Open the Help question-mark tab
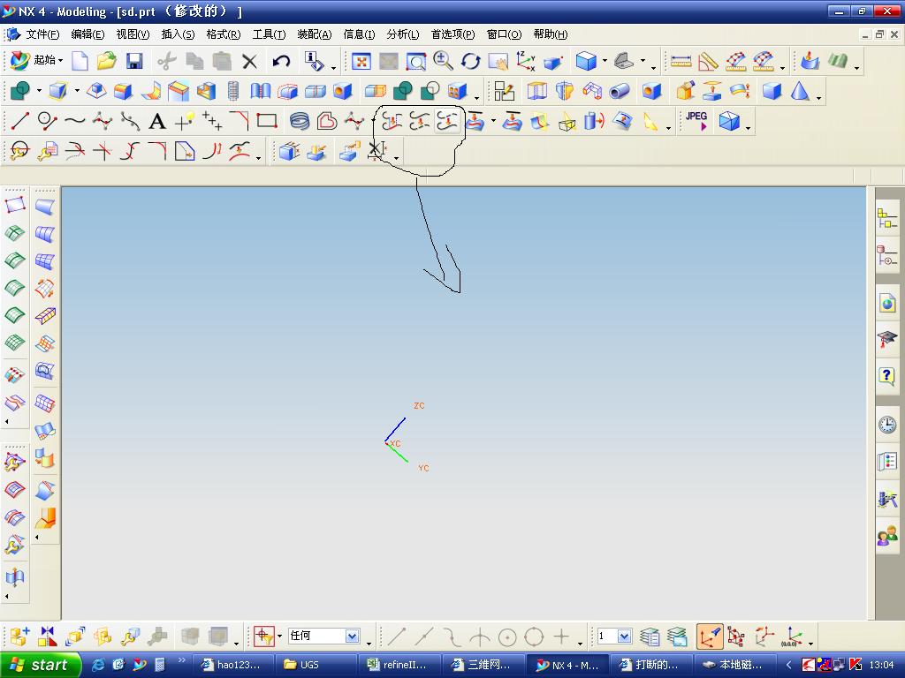The height and width of the screenshot is (678, 905). pyautogui.click(x=887, y=376)
